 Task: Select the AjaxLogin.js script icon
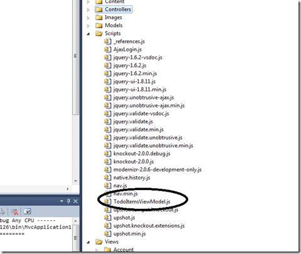(x=107, y=49)
